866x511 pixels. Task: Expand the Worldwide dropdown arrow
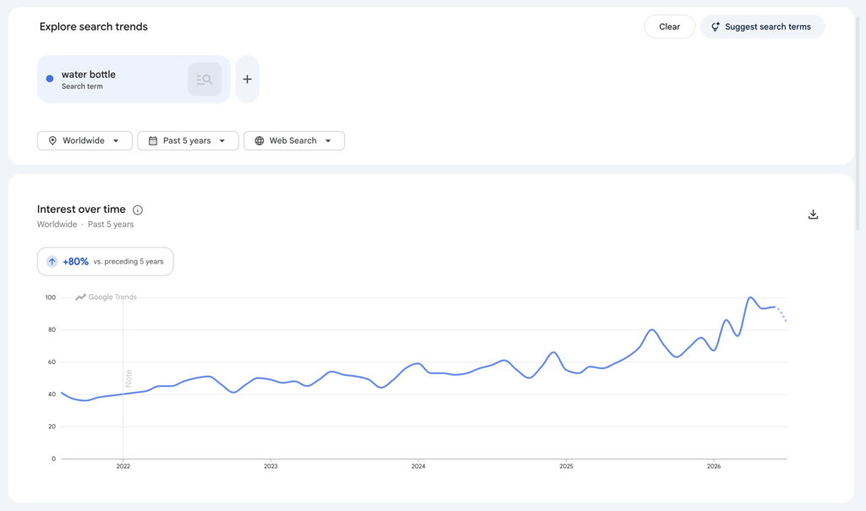(x=116, y=141)
